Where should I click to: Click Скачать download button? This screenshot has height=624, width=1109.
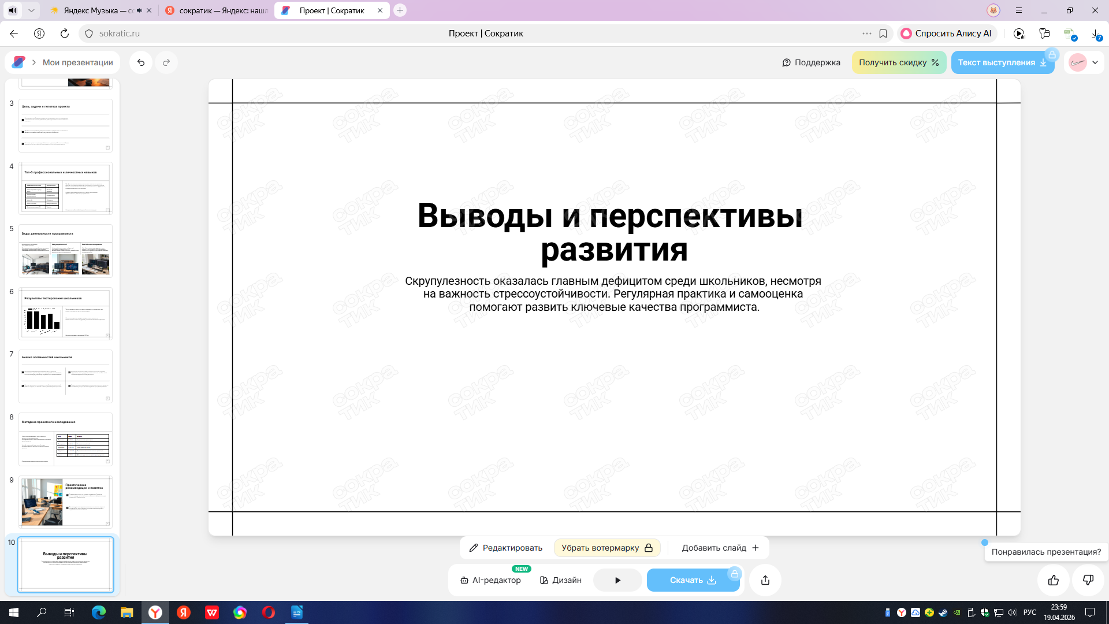point(693,580)
